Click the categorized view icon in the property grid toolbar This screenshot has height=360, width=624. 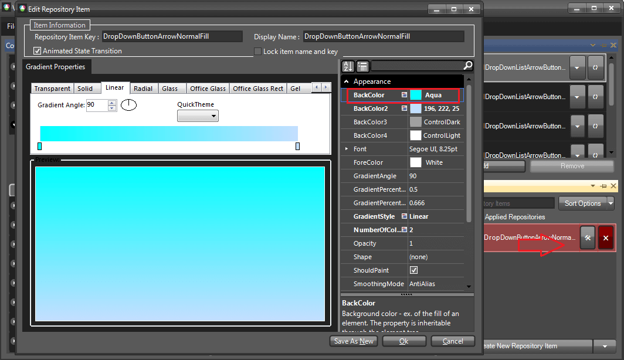pos(362,66)
